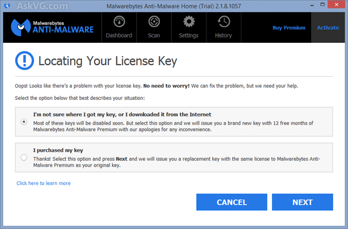Close the Malwarebytes window
The width and height of the screenshot is (348, 229).
[337, 4]
